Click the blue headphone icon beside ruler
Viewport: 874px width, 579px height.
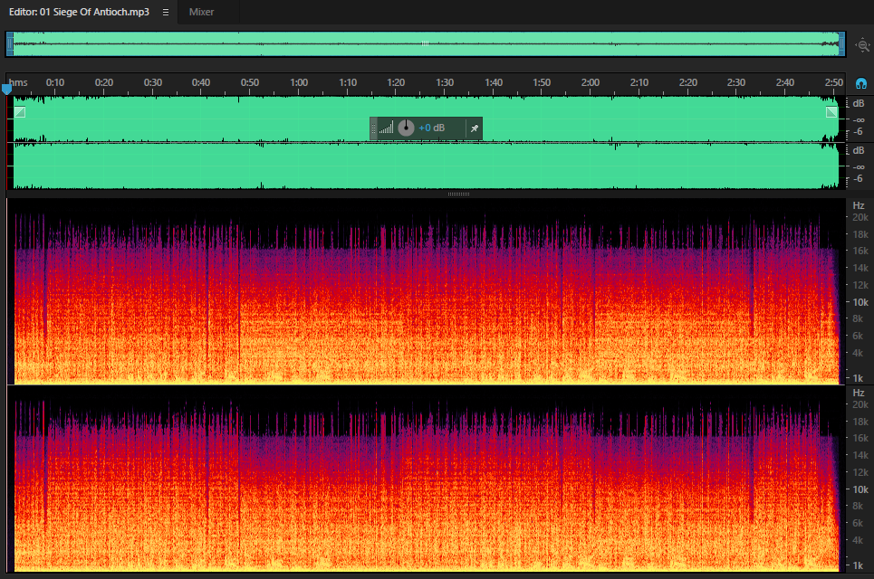click(x=861, y=83)
